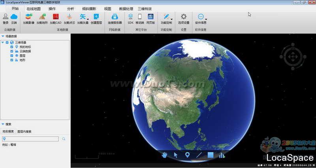Click the 功能定制 customization icon
This screenshot has height=168, width=316.
[x=166, y=17]
